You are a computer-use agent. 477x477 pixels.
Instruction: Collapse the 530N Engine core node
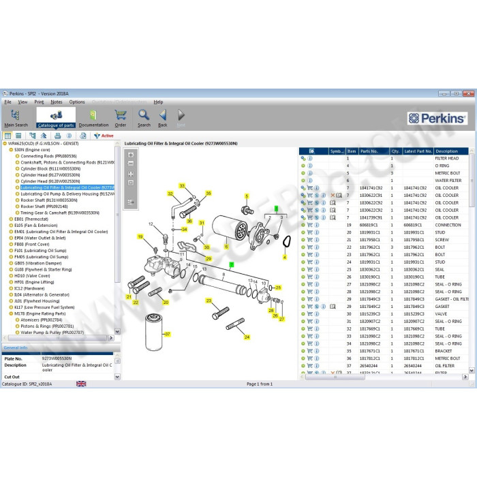[x=11, y=150]
